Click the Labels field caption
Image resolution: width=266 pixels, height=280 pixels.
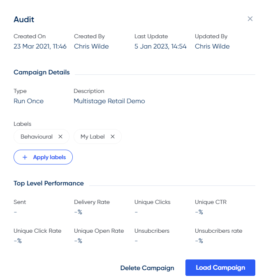click(x=23, y=124)
